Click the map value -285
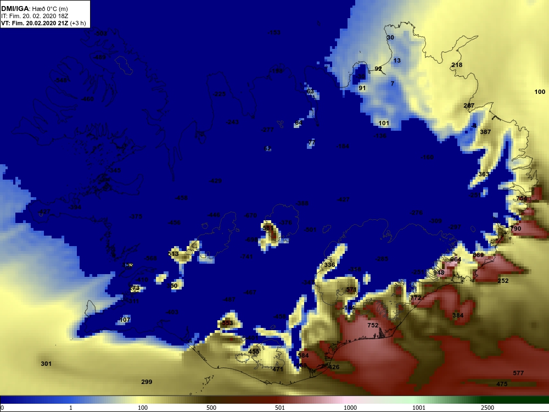This screenshot has width=549, height=412. tap(382, 259)
